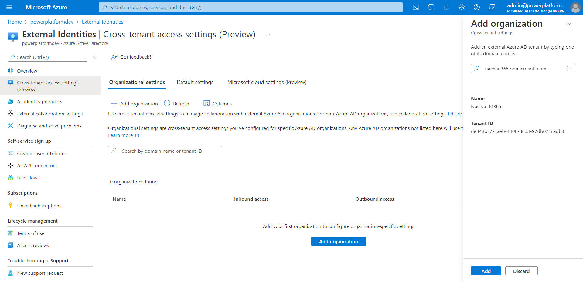Open the Columns chooser
The height and width of the screenshot is (282, 583).
217,104
